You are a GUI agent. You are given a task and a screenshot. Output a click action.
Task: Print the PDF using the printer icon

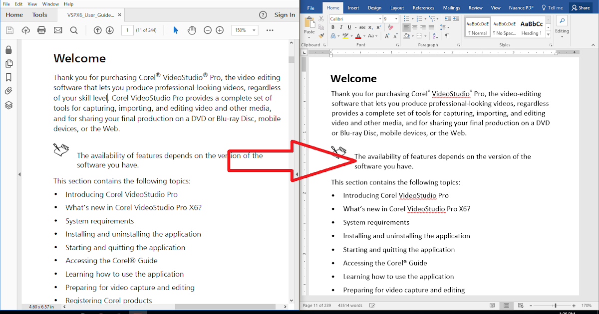[41, 30]
